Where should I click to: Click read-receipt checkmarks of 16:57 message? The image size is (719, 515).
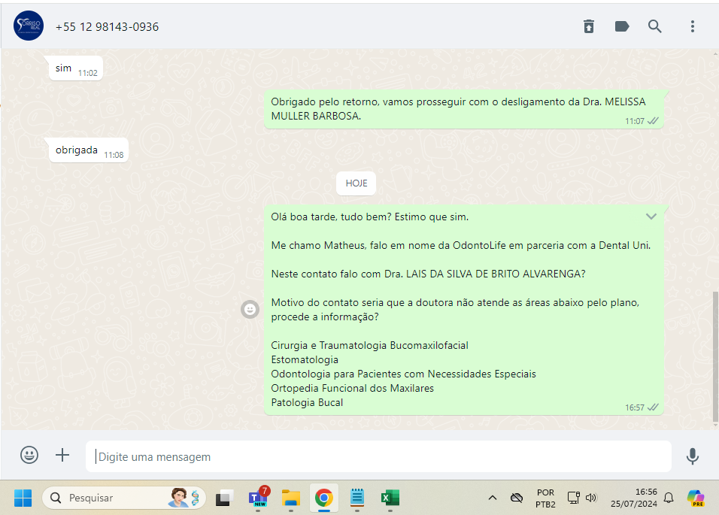(x=653, y=407)
